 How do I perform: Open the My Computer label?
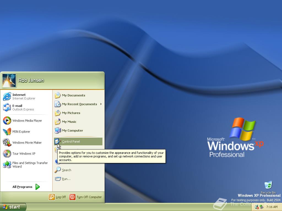tap(72, 131)
